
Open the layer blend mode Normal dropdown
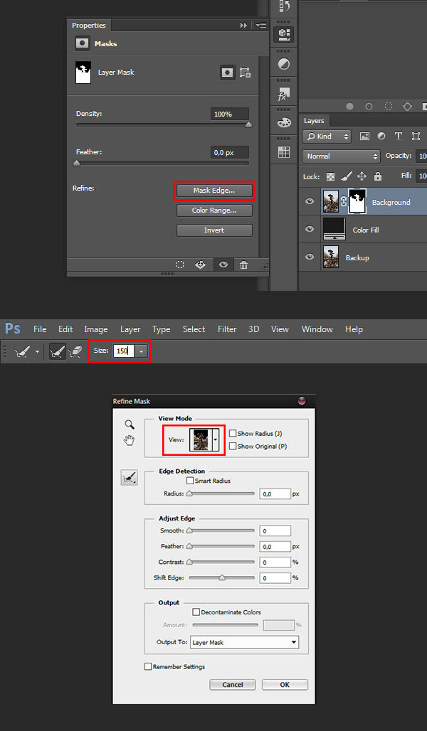[342, 156]
